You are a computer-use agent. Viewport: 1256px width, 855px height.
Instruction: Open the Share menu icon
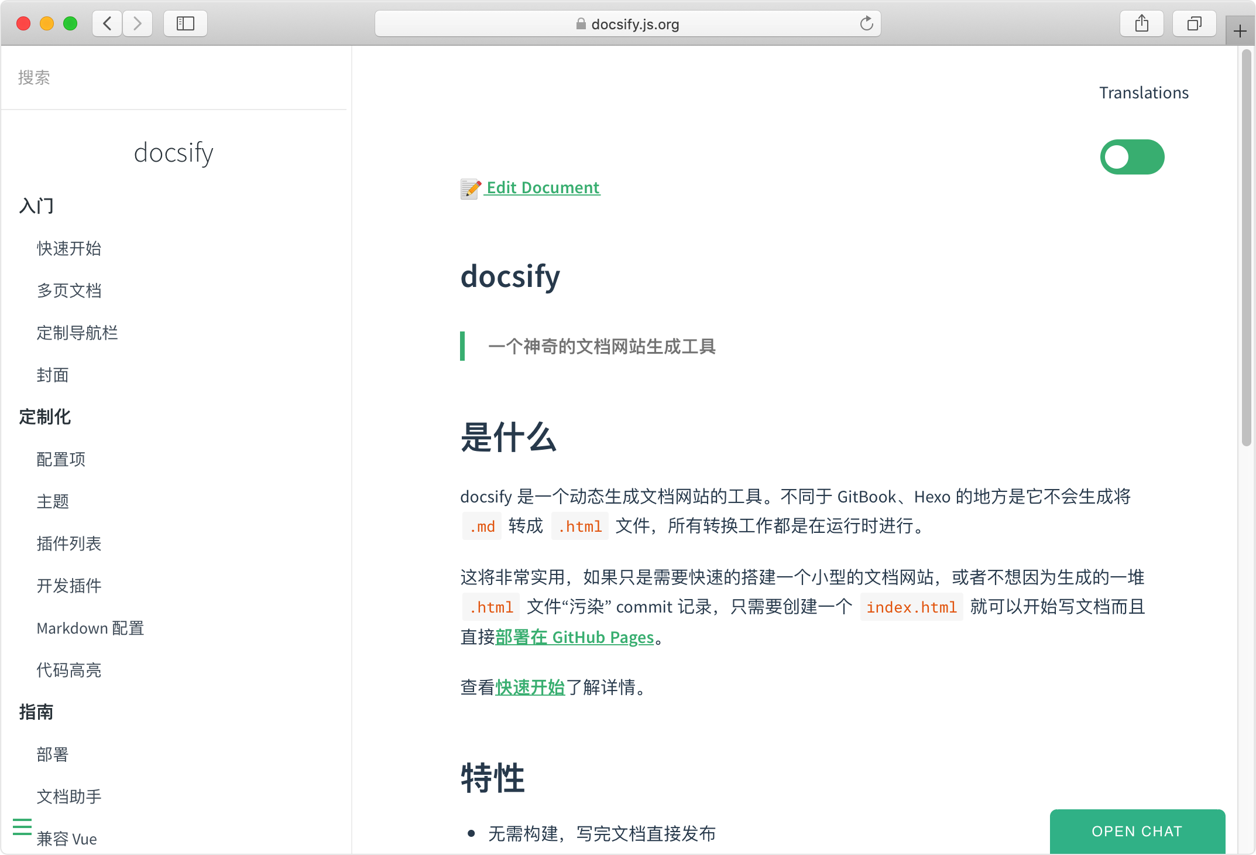point(1141,23)
